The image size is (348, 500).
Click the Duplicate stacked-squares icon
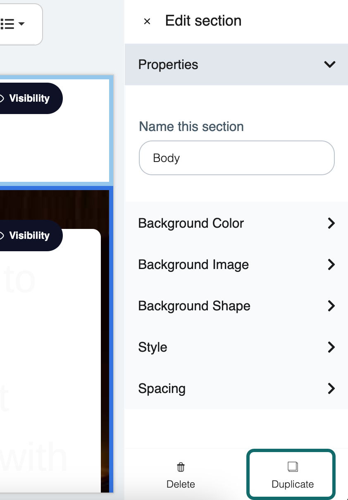pos(293,467)
